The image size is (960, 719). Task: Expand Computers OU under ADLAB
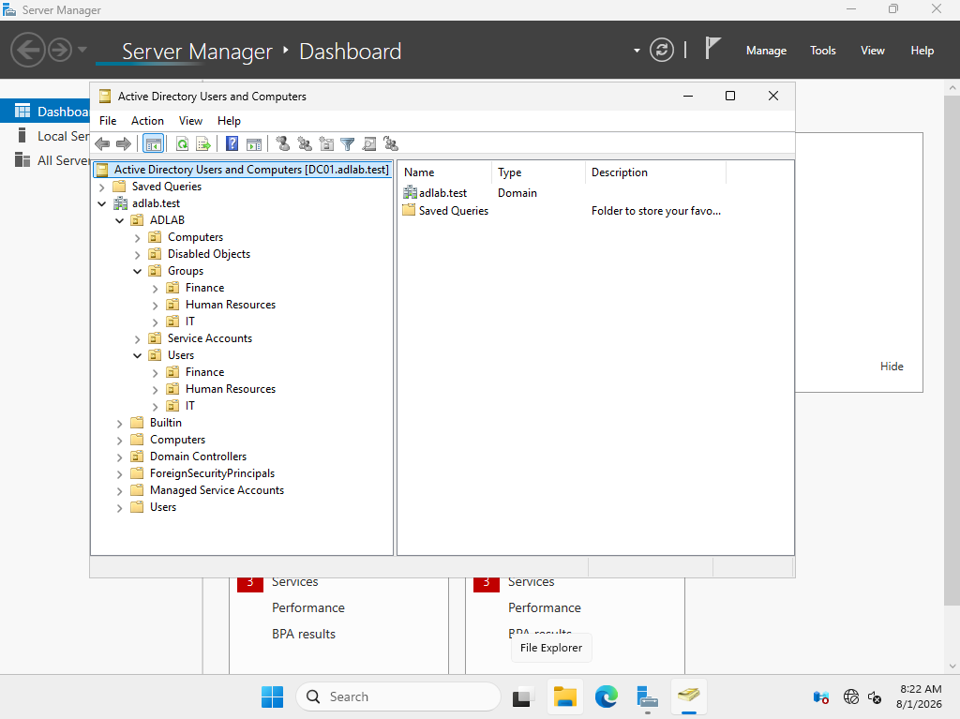[x=138, y=237]
